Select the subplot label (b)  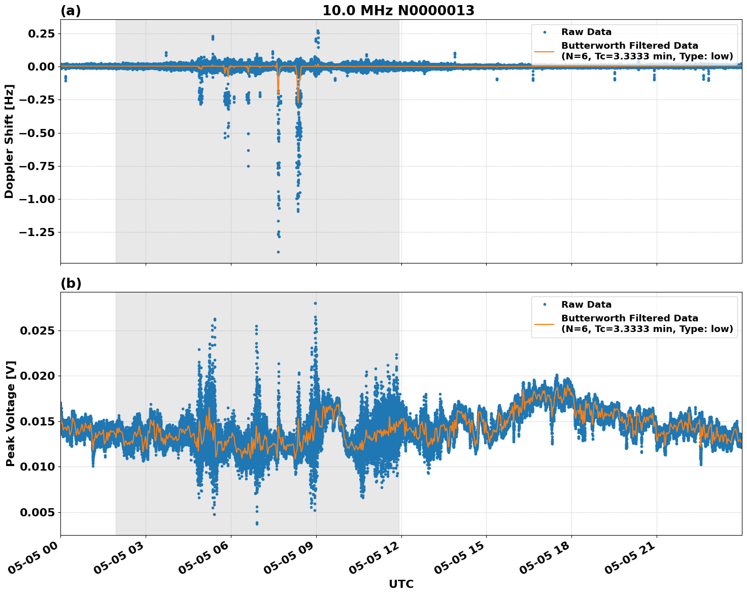pos(70,283)
